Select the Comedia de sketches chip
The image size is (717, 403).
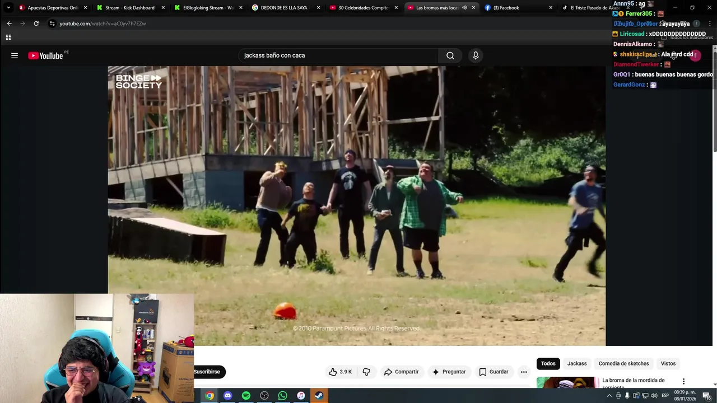pos(623,364)
